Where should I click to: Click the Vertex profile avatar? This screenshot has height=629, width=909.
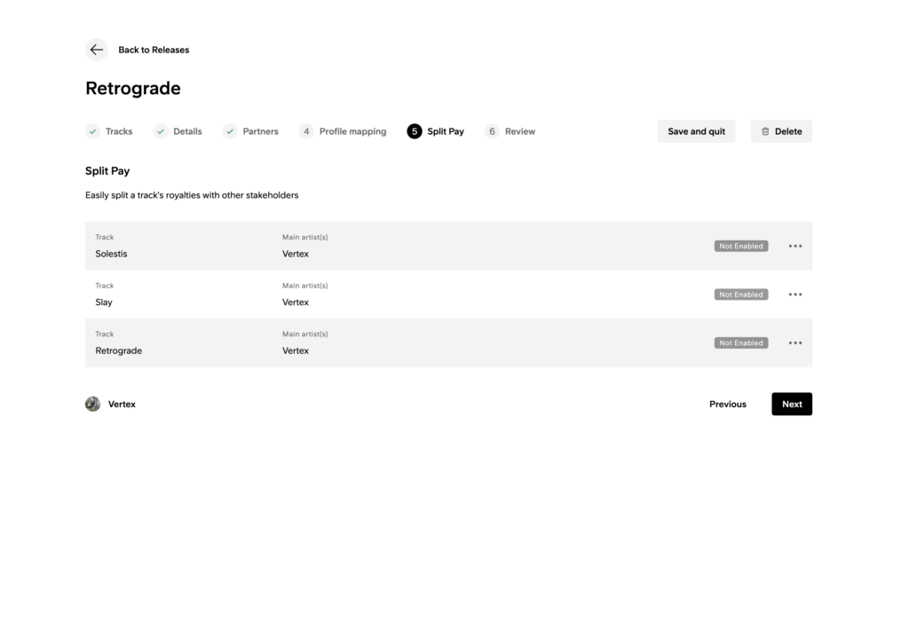[x=93, y=404]
